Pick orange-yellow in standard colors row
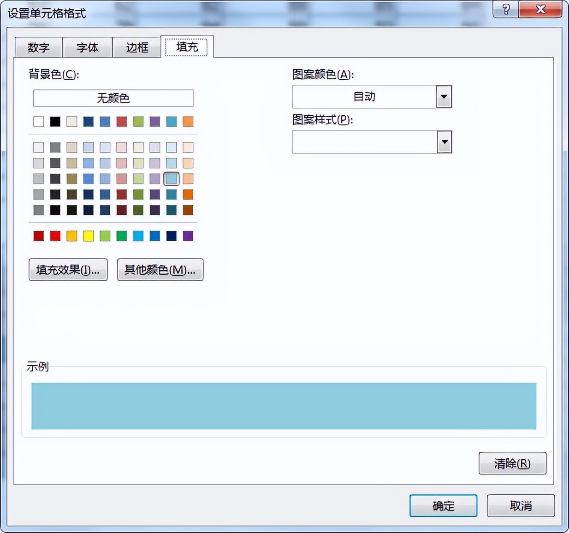569x533 pixels. click(72, 236)
